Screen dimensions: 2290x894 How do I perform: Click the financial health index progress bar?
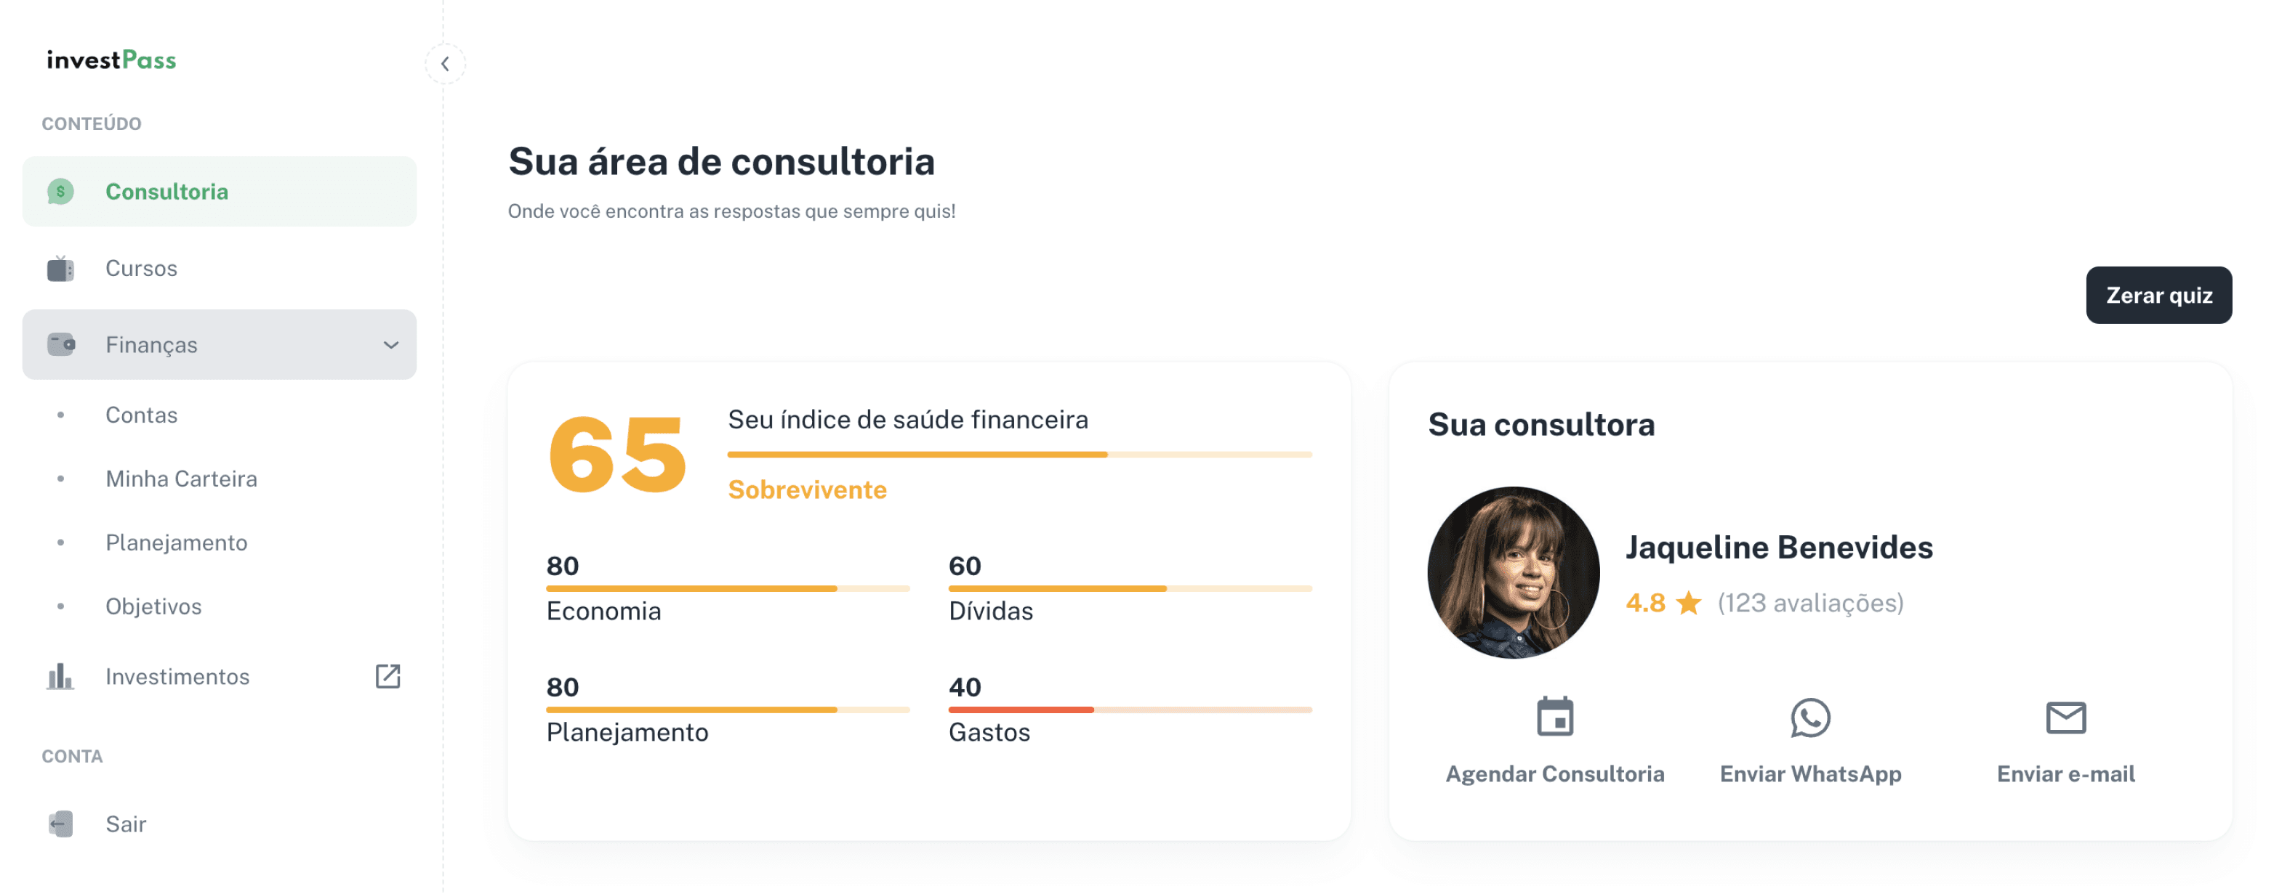(1020, 455)
